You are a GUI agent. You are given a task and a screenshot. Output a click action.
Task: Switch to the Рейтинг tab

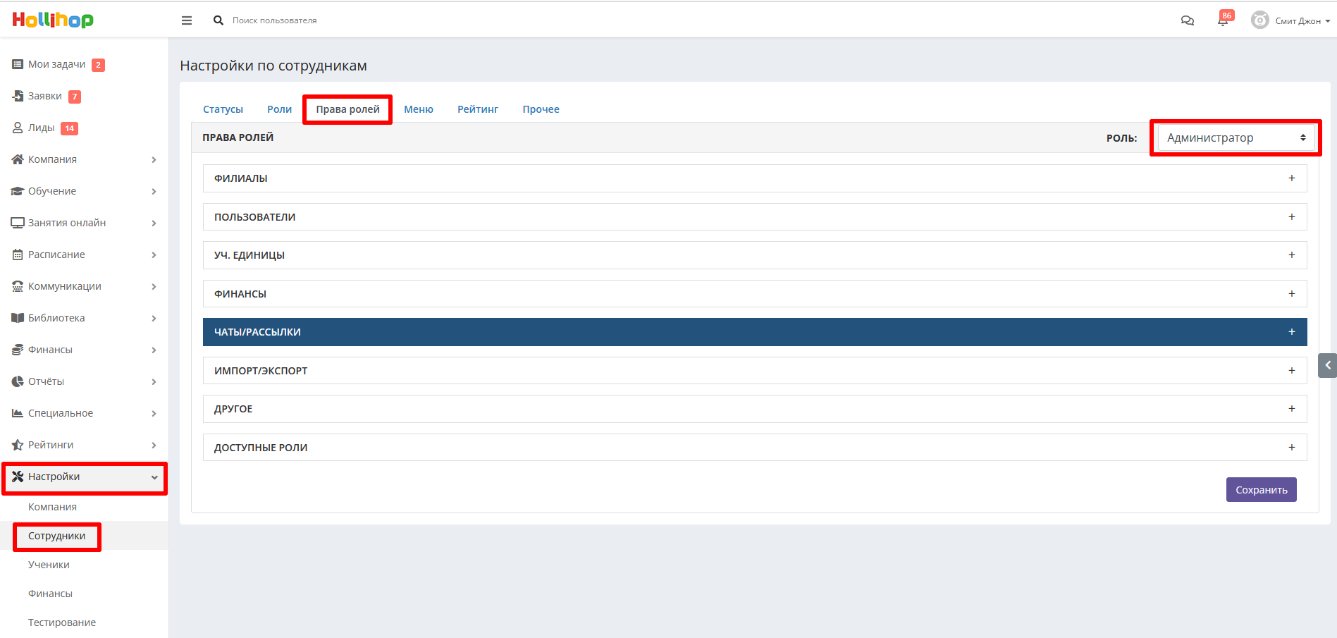477,109
